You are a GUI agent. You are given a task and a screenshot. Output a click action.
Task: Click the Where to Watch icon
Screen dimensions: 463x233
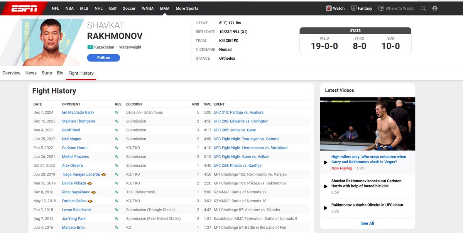tap(381, 8)
